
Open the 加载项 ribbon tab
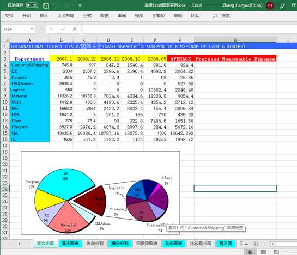159,16
